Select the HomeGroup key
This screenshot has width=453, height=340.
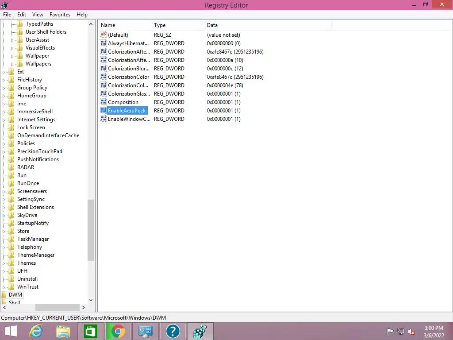coord(31,96)
